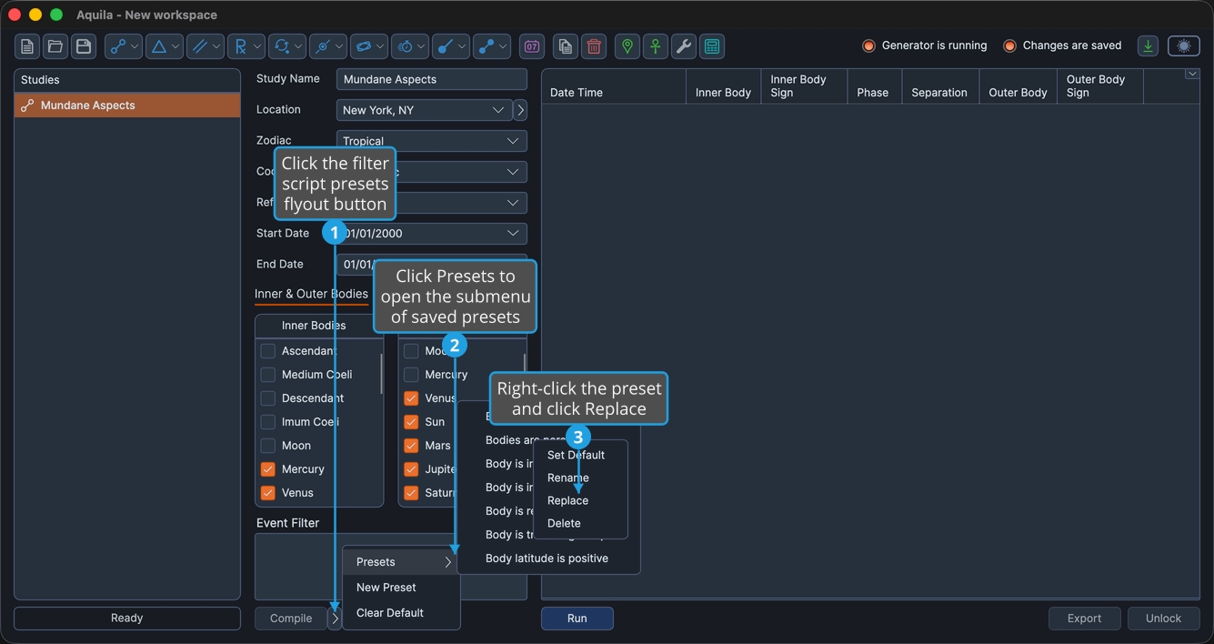The width and height of the screenshot is (1214, 644).
Task: Switch to the Inner & Outer Bodies tab
Action: click(311, 294)
